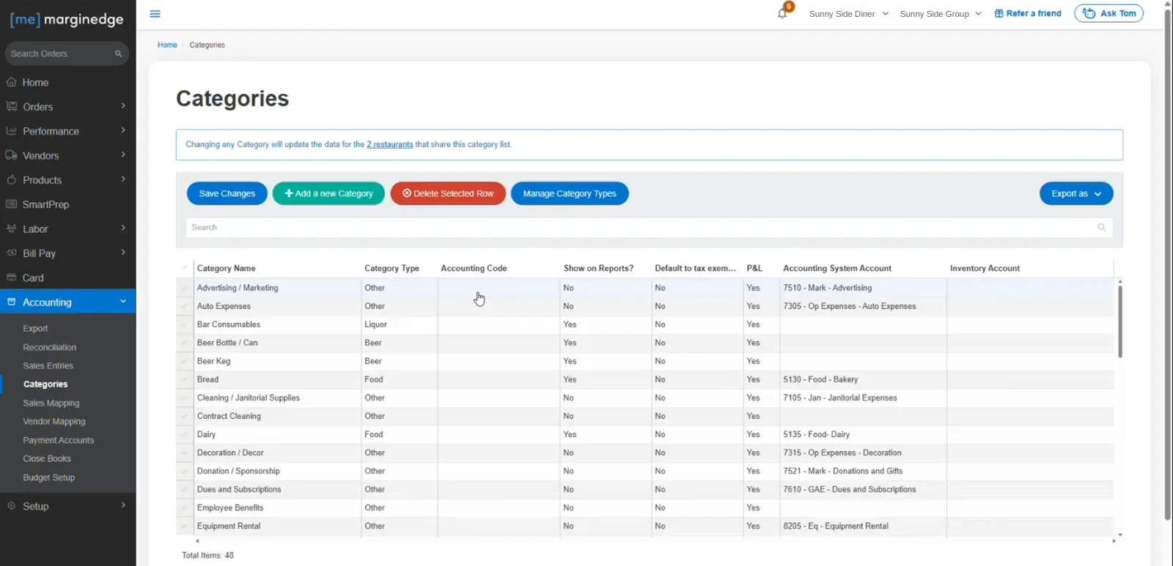Check the Bar Consumables row checkbox

[x=184, y=324]
